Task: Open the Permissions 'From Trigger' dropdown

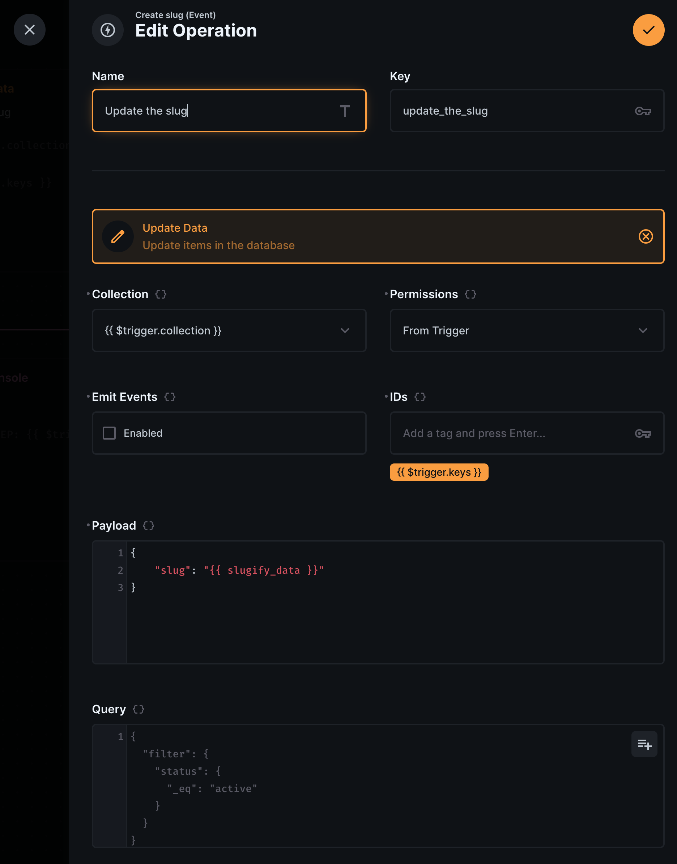Action: [527, 330]
